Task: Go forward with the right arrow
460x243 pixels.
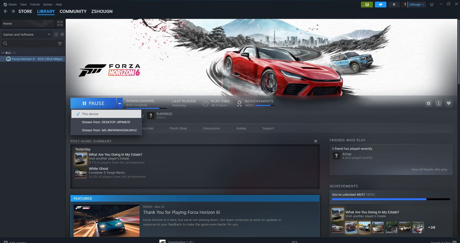Action: [x=13, y=11]
